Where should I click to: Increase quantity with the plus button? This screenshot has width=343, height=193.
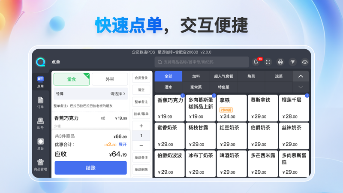tap(141, 126)
